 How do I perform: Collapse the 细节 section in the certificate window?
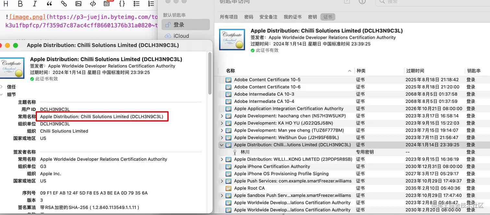[x=2, y=95]
